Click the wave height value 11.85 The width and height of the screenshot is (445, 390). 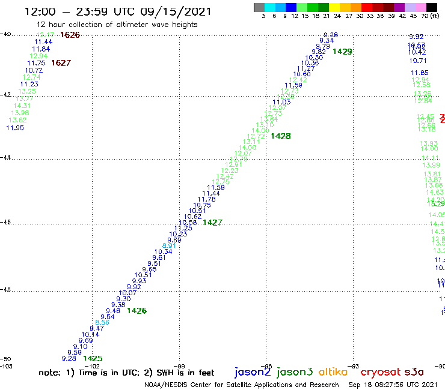pos(420,73)
